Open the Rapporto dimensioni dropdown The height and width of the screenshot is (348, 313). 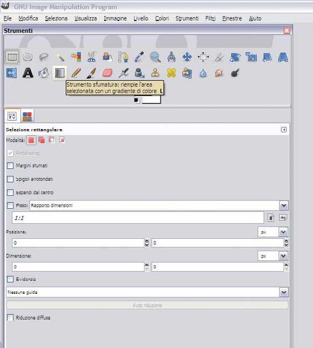pos(159,205)
